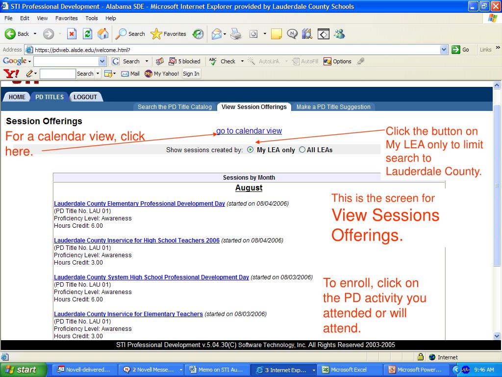Click the Forward arrow button

point(49,34)
